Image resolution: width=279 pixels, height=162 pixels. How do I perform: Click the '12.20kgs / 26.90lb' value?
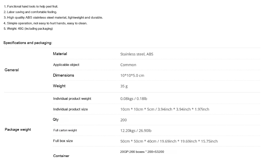point(136,130)
